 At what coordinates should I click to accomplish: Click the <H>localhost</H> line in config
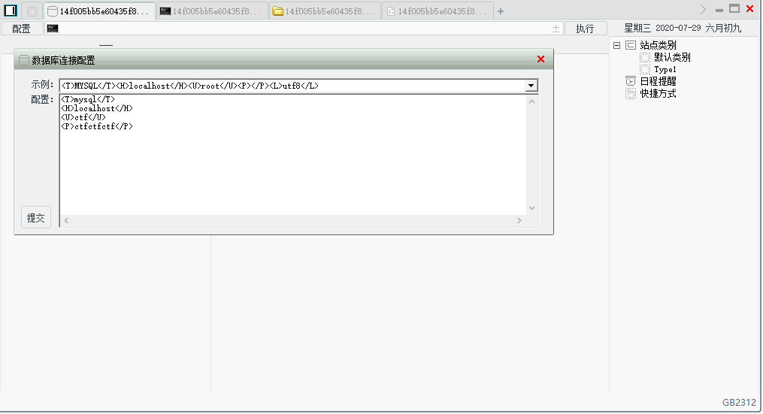coord(97,108)
